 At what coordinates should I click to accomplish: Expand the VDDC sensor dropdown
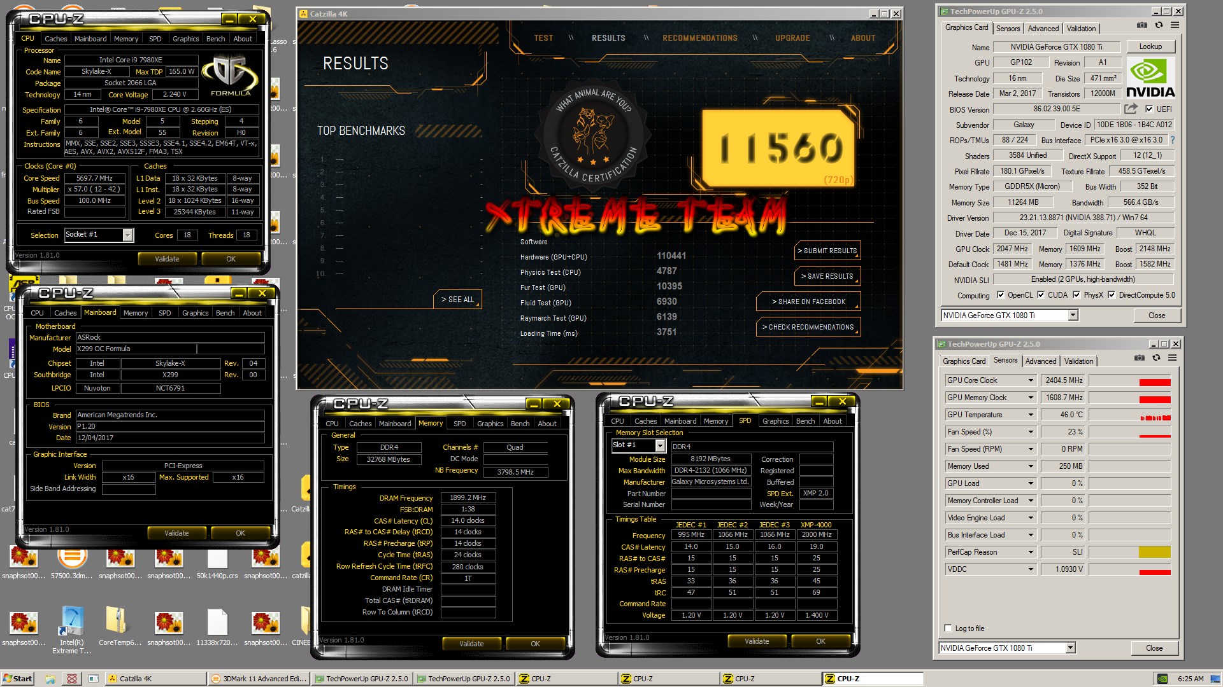click(x=1031, y=569)
